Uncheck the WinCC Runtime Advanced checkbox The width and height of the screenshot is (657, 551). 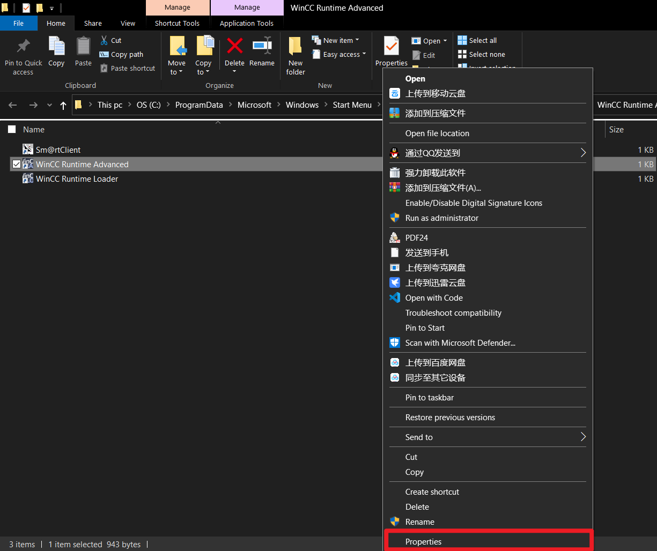17,164
